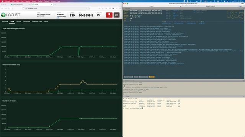The width and height of the screenshot is (245, 137).
Task: Click the Response Times (ms) chart title
Action: pyautogui.click(x=11, y=65)
